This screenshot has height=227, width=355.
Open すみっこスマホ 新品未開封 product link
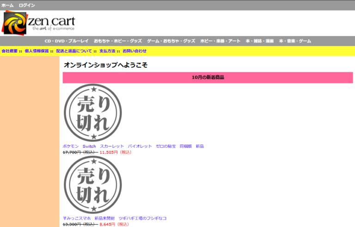coord(115,218)
